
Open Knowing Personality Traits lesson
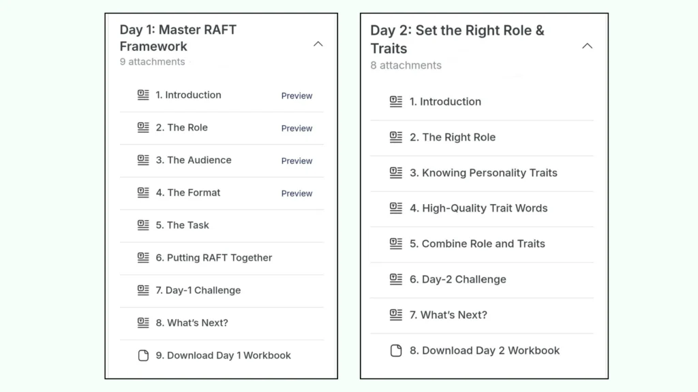[483, 173]
